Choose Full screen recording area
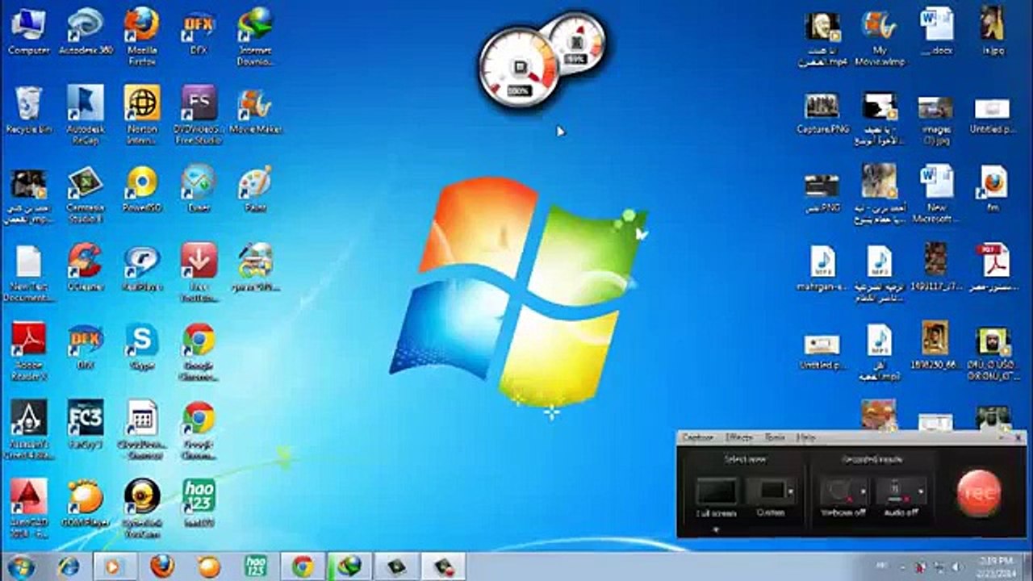This screenshot has height=581, width=1033. point(717,497)
